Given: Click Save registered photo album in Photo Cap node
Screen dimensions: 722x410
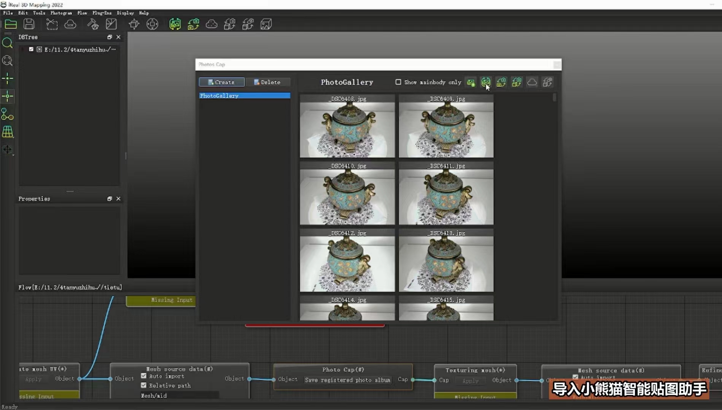Looking at the screenshot, I should [x=348, y=380].
